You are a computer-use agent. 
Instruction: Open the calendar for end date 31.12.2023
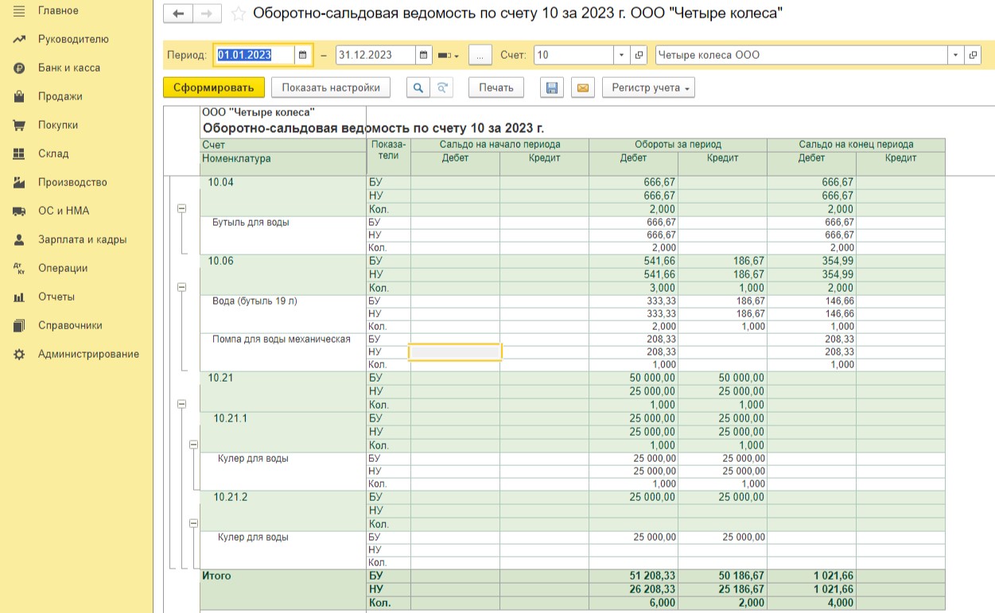424,55
